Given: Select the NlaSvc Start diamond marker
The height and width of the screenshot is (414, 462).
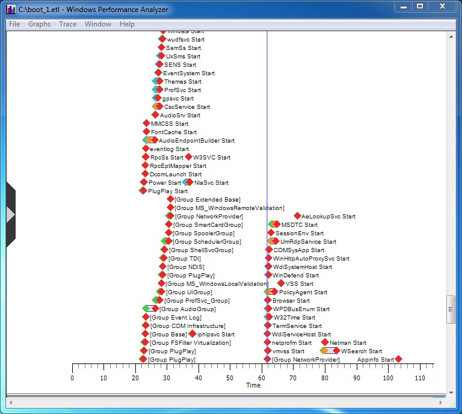Looking at the screenshot, I should click(x=189, y=182).
